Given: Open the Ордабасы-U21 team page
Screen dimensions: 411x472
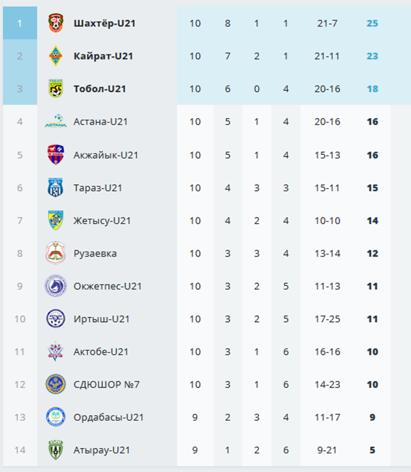Looking at the screenshot, I should click(x=108, y=417).
